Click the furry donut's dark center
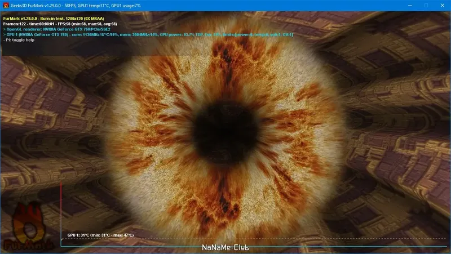Viewport: 451px width, 254px height. pyautogui.click(x=225, y=133)
